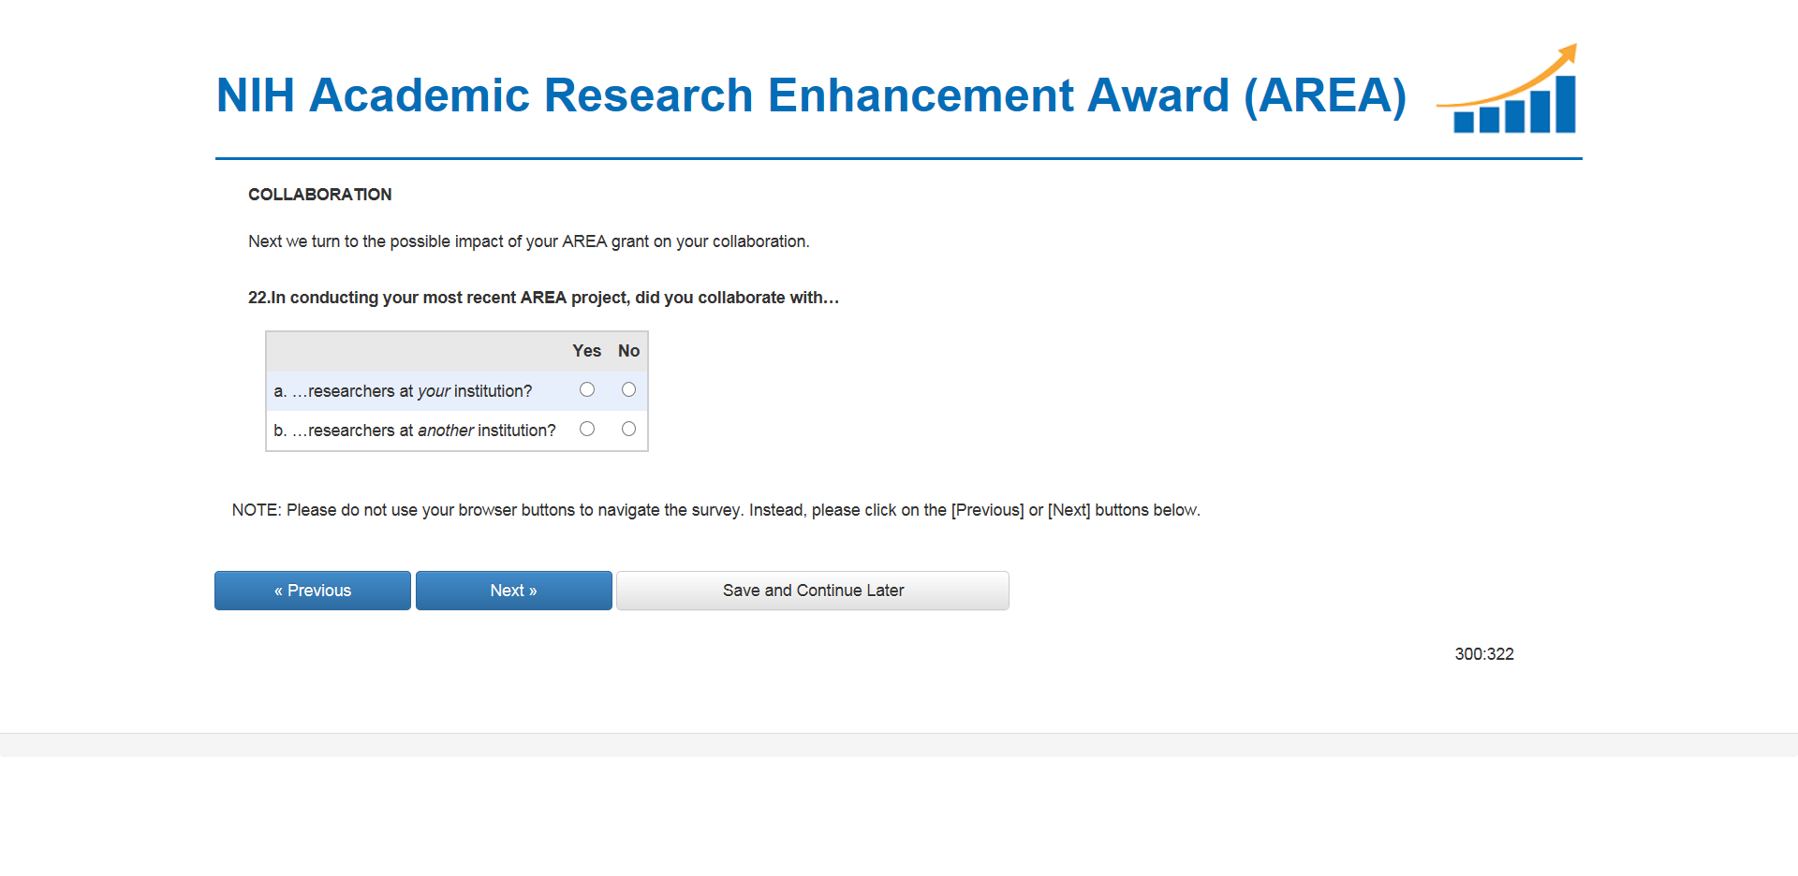The width and height of the screenshot is (1798, 876).
Task: Click the intro sentence about AREA grant impact
Action: point(528,241)
